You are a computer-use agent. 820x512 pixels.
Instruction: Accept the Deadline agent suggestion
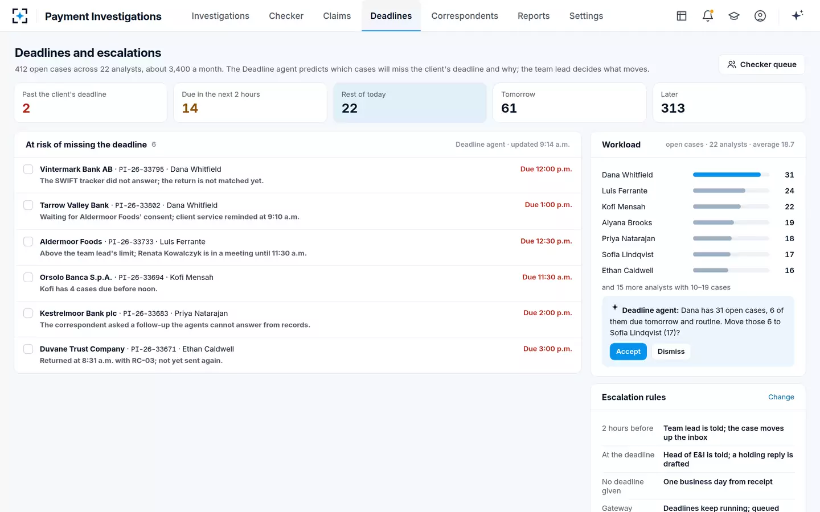coord(628,352)
